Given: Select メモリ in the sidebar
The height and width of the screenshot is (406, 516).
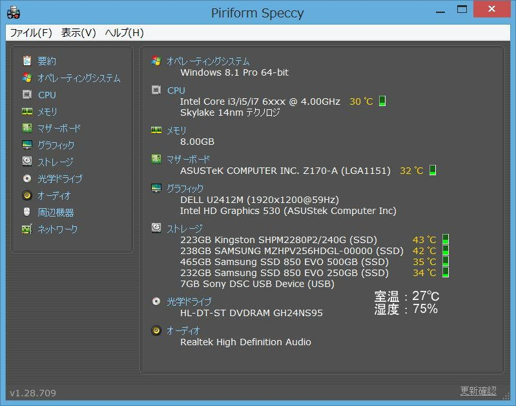Looking at the screenshot, I should pyautogui.click(x=47, y=112).
